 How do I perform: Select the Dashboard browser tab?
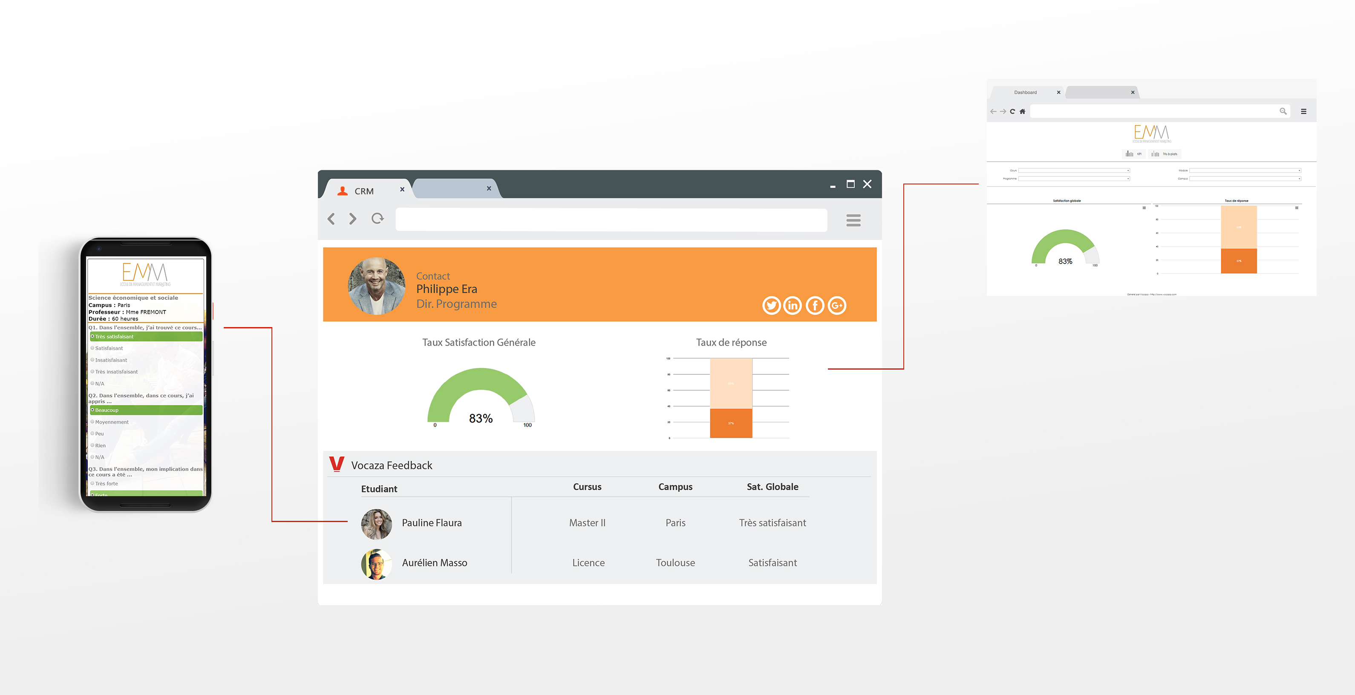pos(1025,92)
